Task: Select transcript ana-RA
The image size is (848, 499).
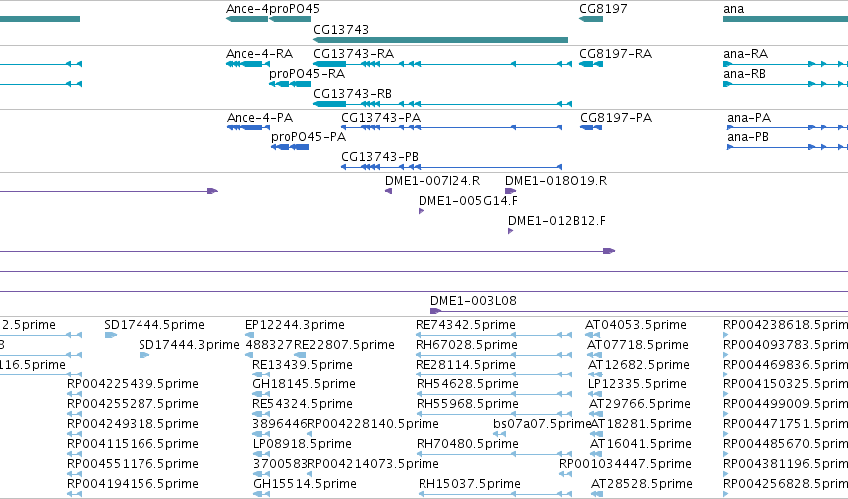Action: click(x=786, y=64)
